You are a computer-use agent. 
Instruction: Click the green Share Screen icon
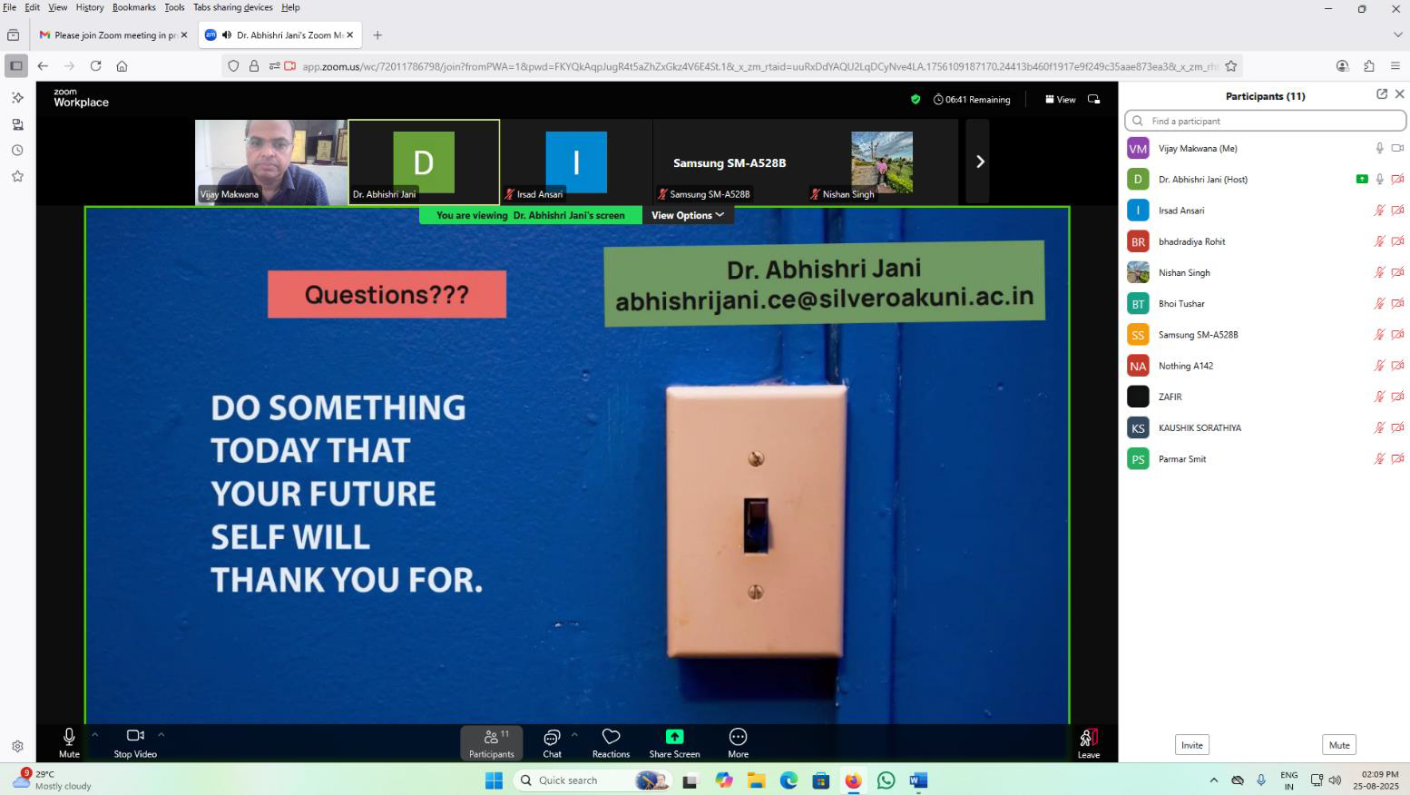click(x=674, y=737)
